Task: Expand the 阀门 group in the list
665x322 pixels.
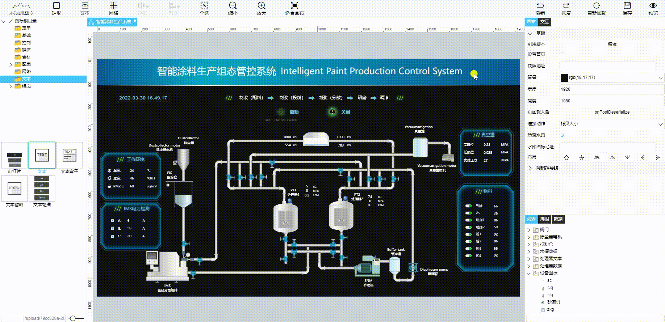Action: pos(529,230)
